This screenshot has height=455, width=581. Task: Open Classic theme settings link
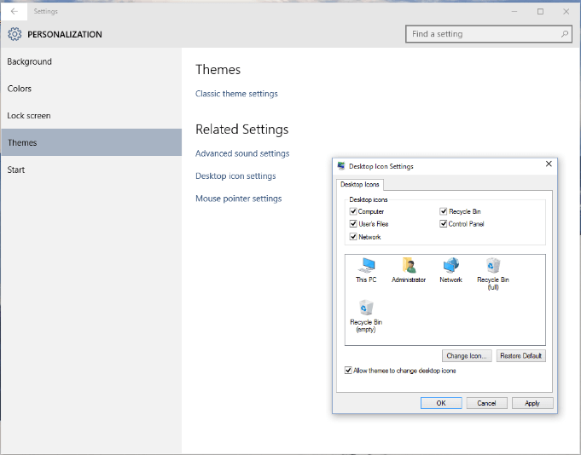[x=236, y=94]
